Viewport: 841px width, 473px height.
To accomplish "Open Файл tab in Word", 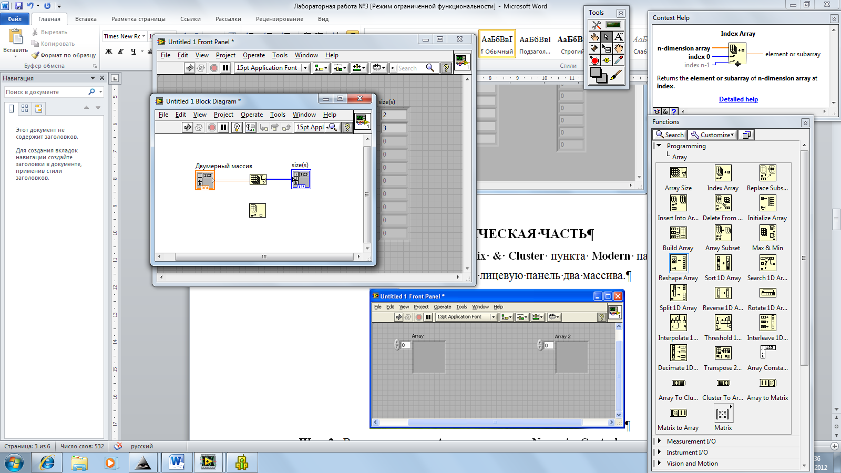I will coord(15,19).
